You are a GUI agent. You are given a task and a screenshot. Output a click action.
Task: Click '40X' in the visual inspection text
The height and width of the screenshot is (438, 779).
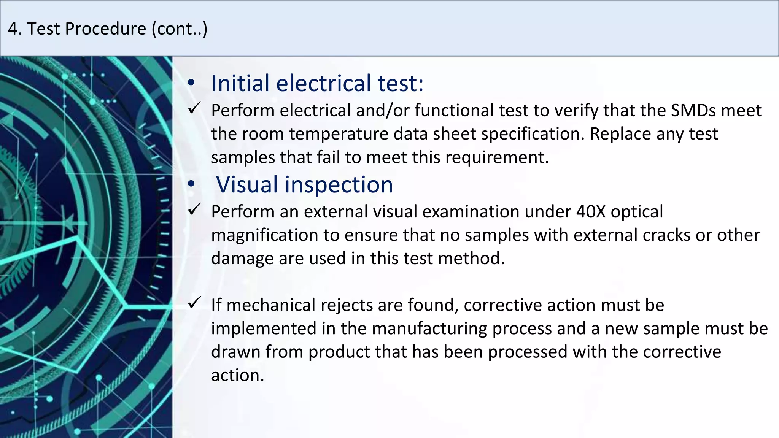tap(591, 212)
